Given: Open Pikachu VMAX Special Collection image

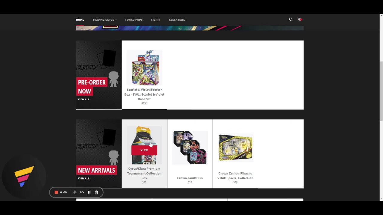Looking at the screenshot, I should tap(235, 148).
